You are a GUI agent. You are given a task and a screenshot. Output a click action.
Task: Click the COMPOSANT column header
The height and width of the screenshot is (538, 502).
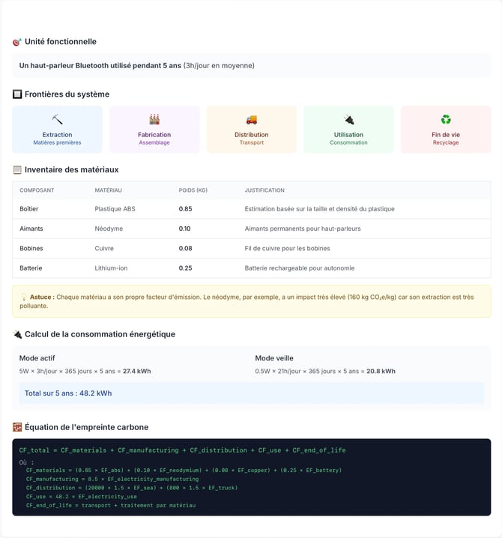coord(37,190)
